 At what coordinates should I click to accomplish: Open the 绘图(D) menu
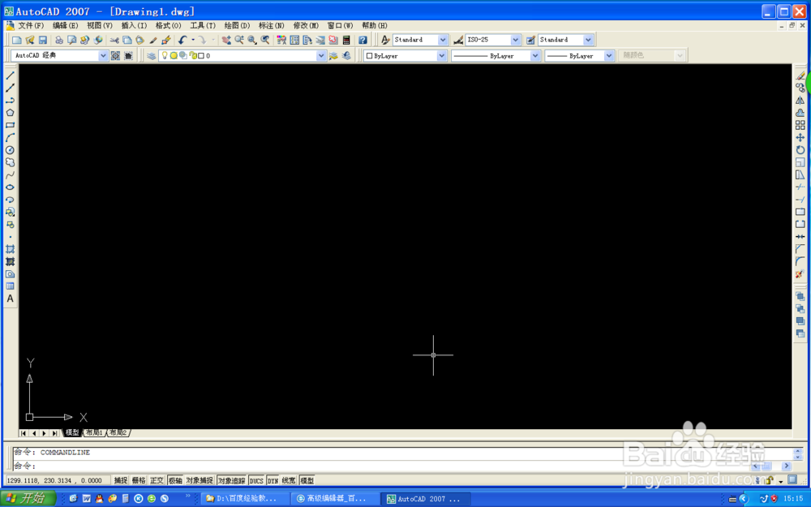tap(237, 25)
